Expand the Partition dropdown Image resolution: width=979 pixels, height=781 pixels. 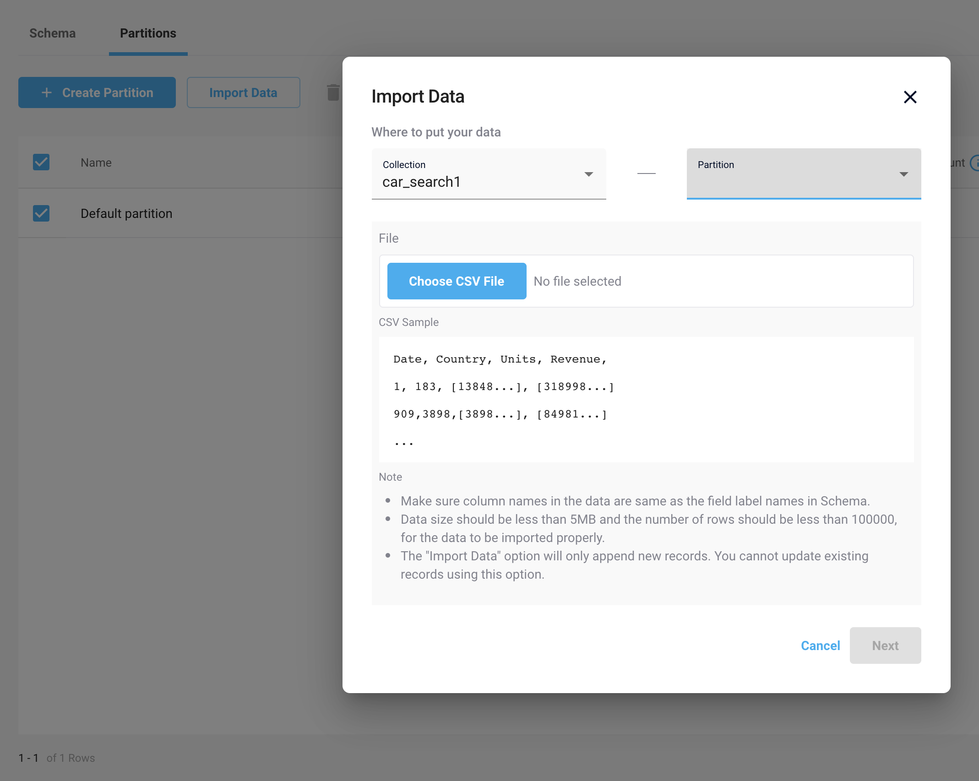[797, 174]
